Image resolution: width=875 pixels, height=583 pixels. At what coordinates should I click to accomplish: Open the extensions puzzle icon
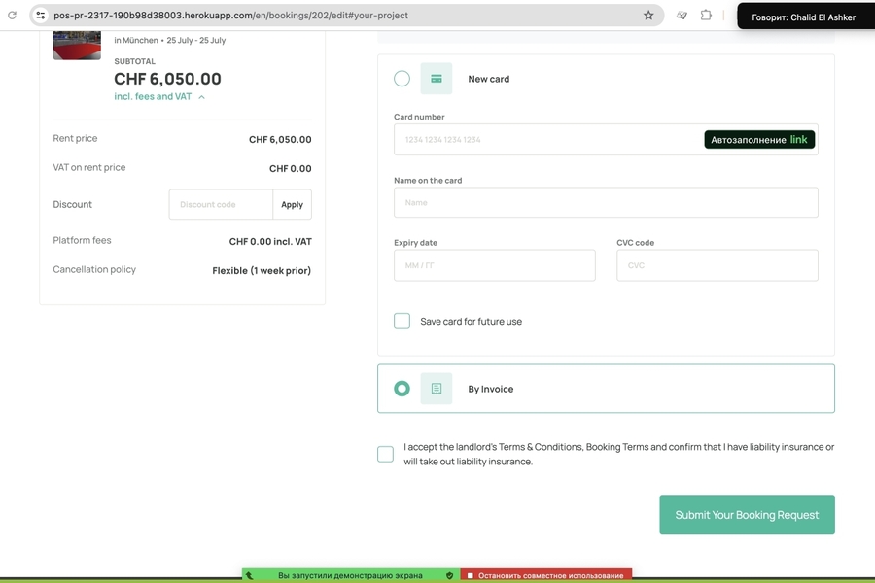click(706, 16)
